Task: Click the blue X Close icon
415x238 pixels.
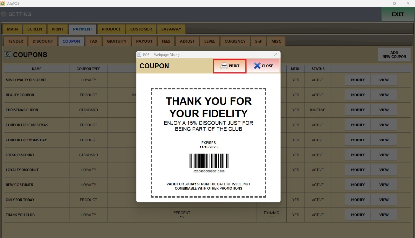Action: click(x=257, y=66)
